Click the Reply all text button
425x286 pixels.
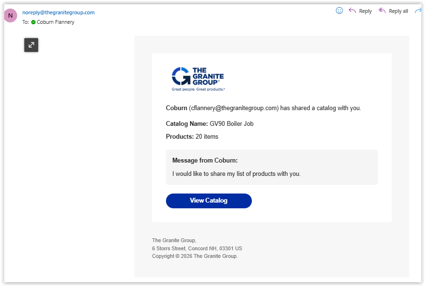click(x=398, y=11)
